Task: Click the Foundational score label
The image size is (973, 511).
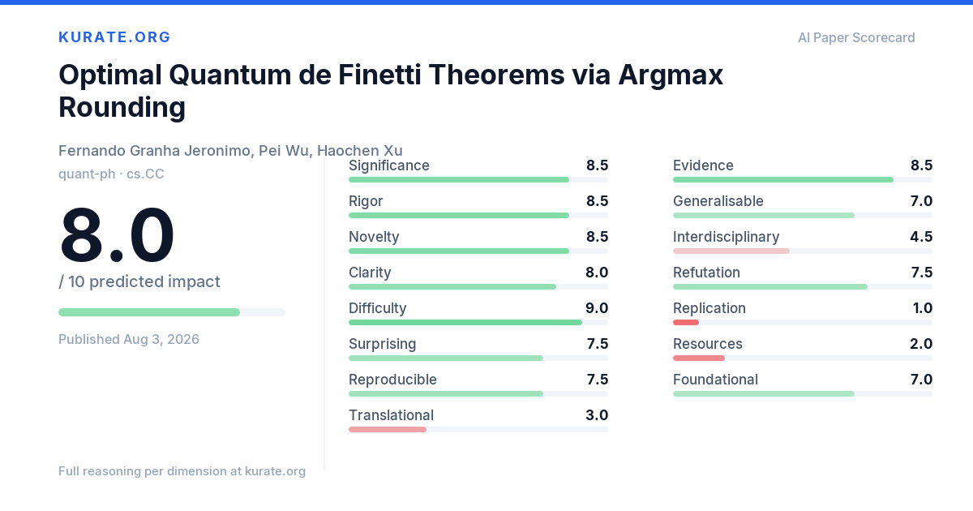Action: [x=715, y=380]
